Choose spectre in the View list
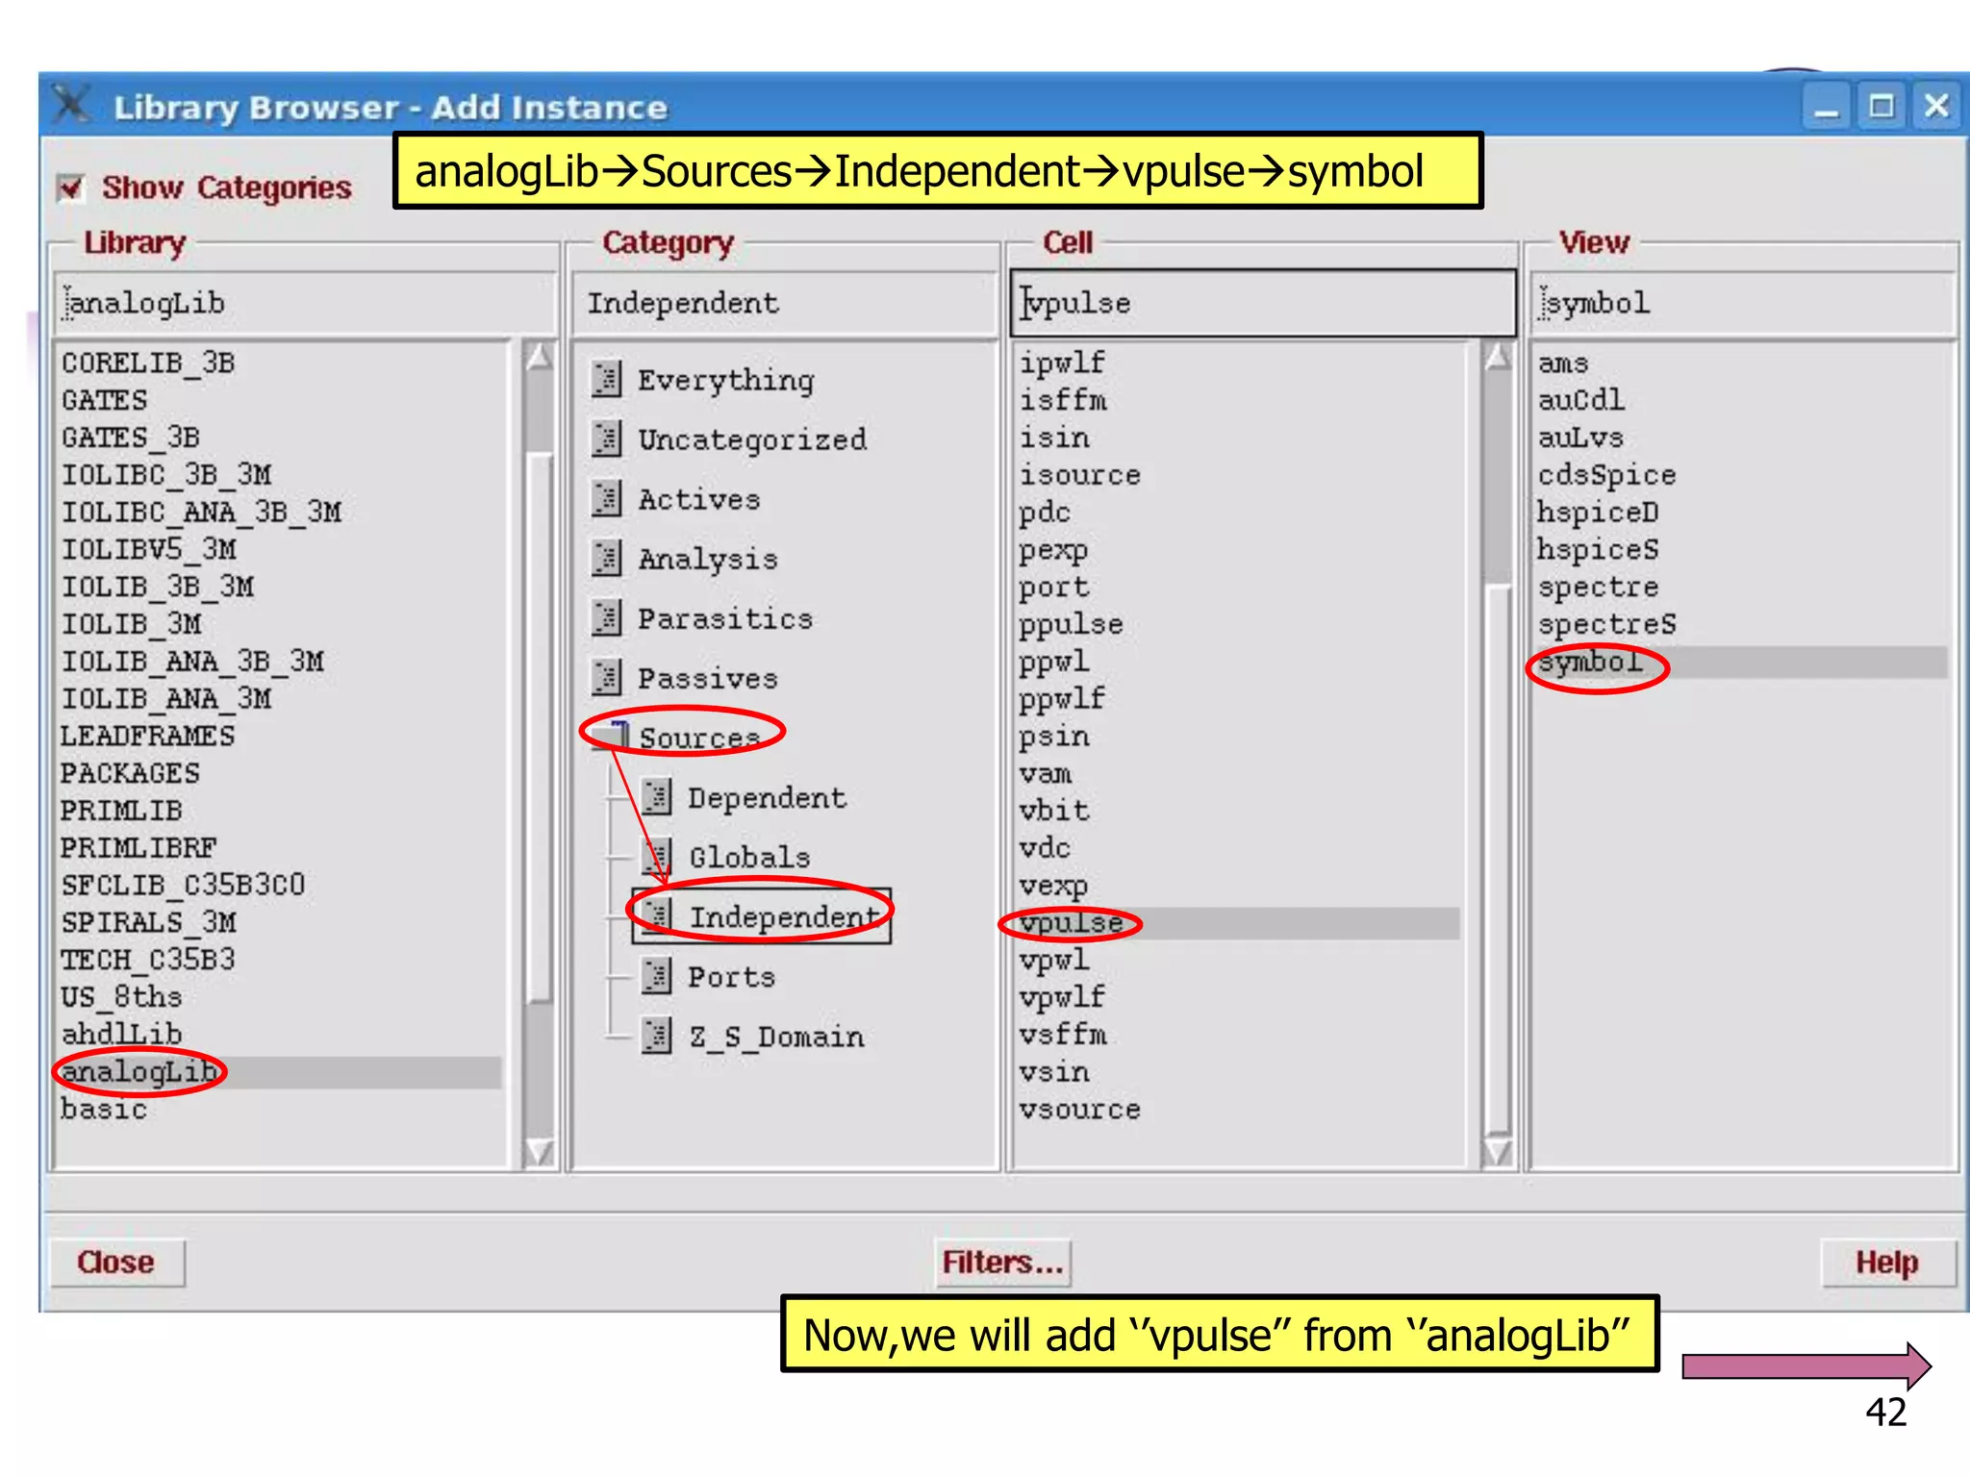Screen dimensions: 1970x1477 1598,588
